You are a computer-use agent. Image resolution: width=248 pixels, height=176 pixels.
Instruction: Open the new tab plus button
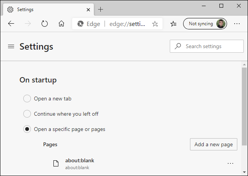coord(101,9)
